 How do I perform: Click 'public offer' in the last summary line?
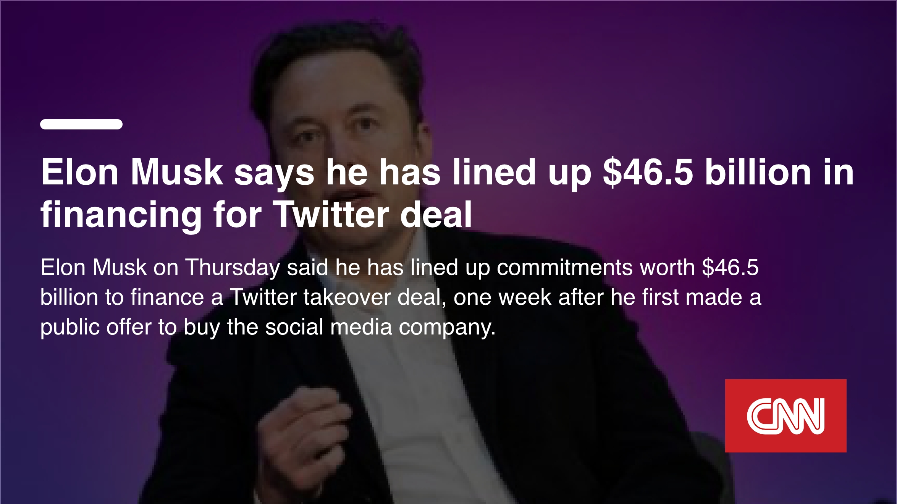click(96, 328)
